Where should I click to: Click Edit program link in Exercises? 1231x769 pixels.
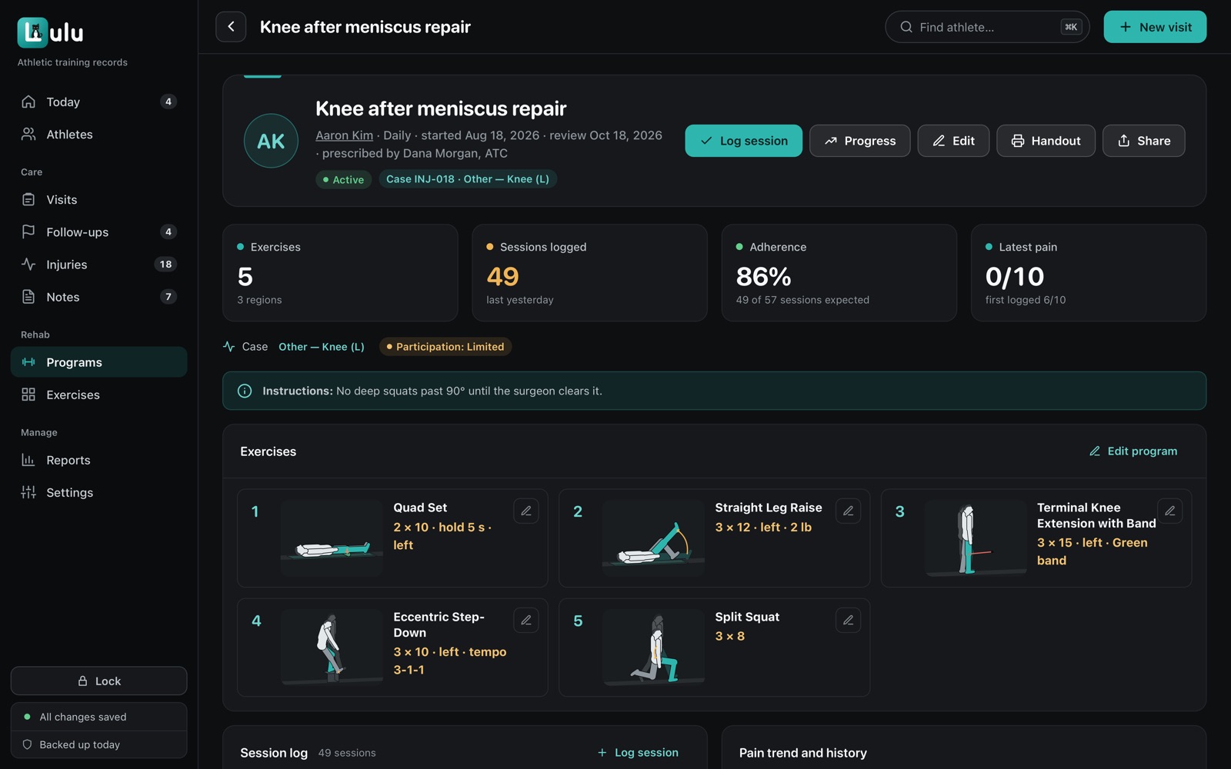point(1133,451)
